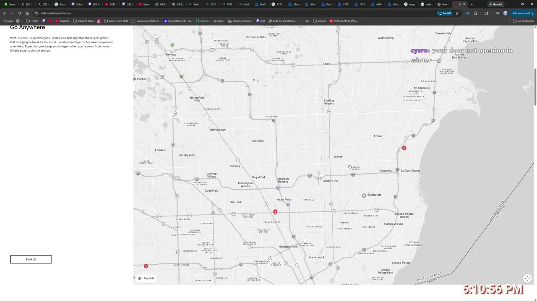Switch to the 1023 Zillow tab
The width and height of the screenshot is (537, 302).
360,4
